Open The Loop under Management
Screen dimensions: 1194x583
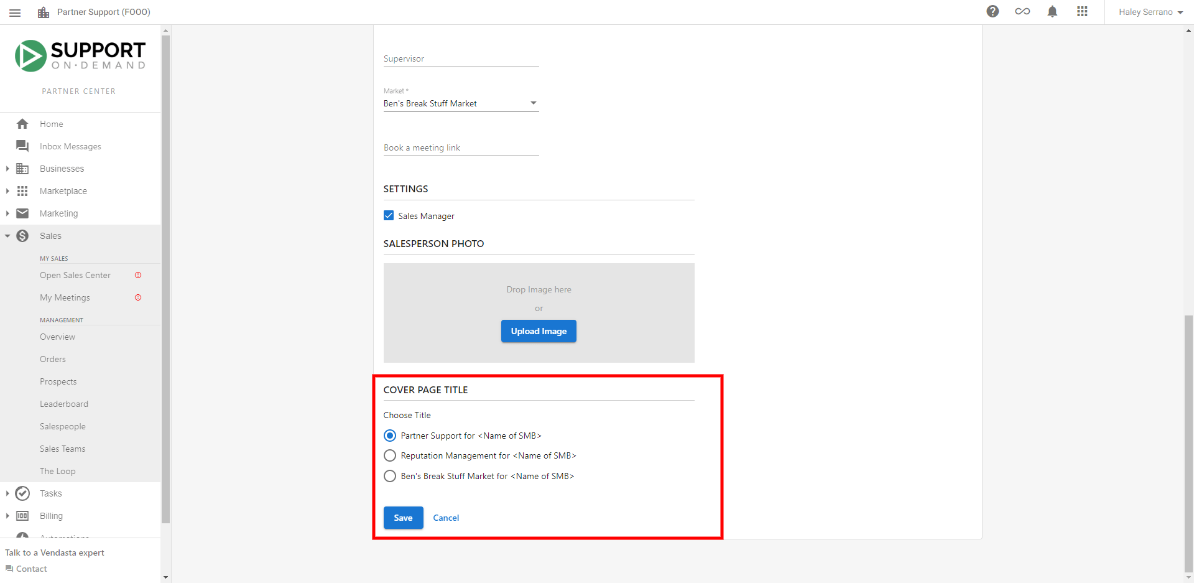(x=57, y=471)
